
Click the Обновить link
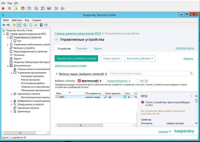click(x=188, y=59)
